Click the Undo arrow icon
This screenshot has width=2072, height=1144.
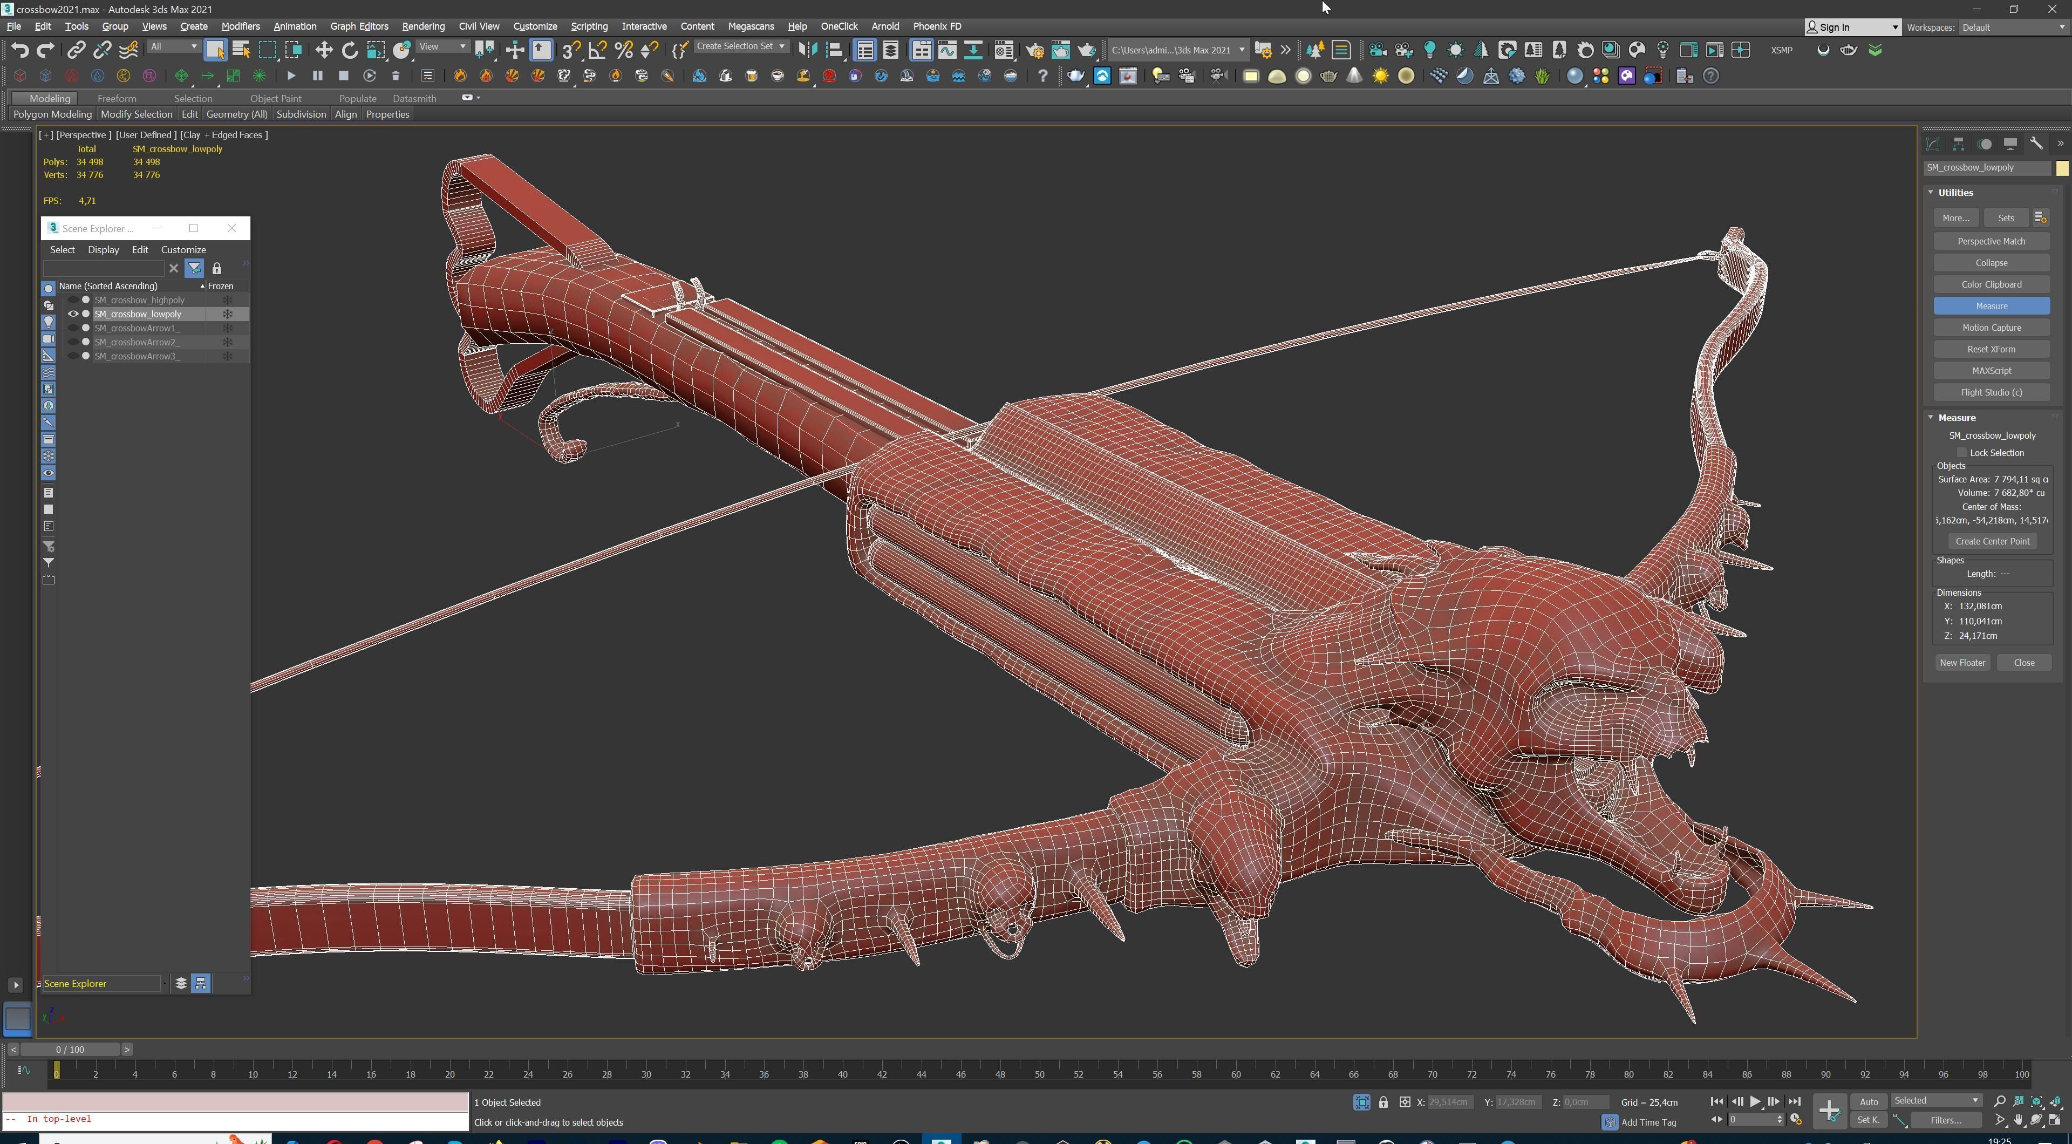click(x=19, y=50)
